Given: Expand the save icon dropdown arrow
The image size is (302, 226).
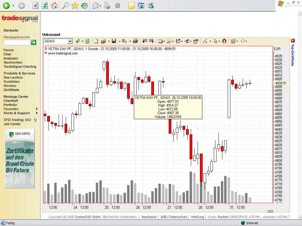Looking at the screenshot, I should (x=119, y=41).
